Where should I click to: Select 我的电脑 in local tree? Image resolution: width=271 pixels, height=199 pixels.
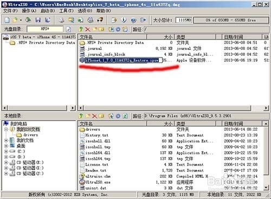(18, 124)
